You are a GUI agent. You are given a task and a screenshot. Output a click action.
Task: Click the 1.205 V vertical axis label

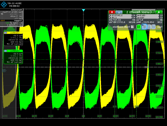pyautogui.click(x=159, y=75)
